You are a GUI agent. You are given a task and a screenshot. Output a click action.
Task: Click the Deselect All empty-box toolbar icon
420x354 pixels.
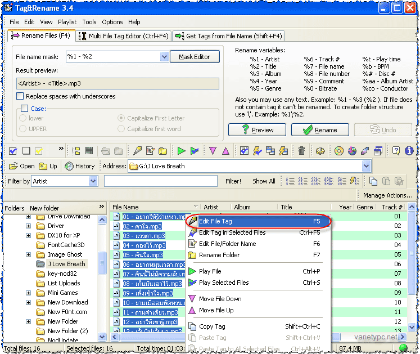[26, 151]
